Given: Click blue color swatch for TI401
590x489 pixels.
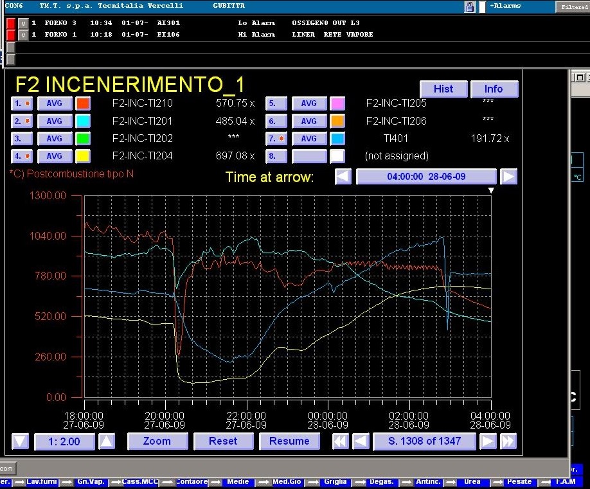Looking at the screenshot, I should coord(337,138).
